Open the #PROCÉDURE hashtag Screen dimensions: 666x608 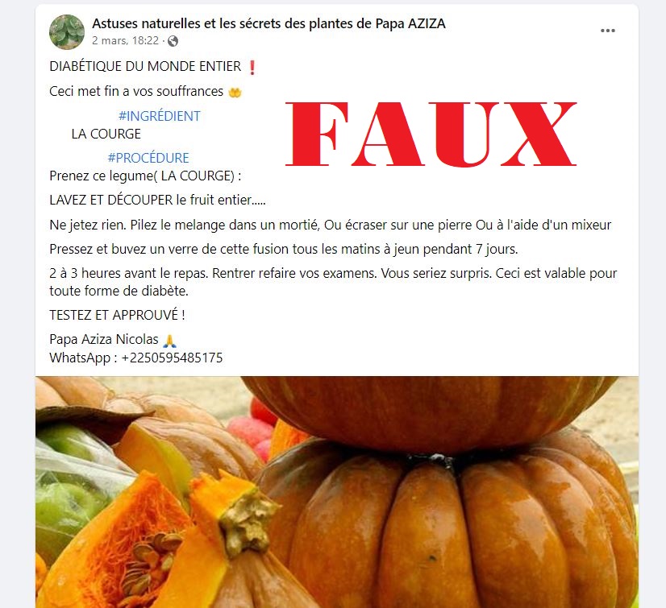(x=148, y=158)
